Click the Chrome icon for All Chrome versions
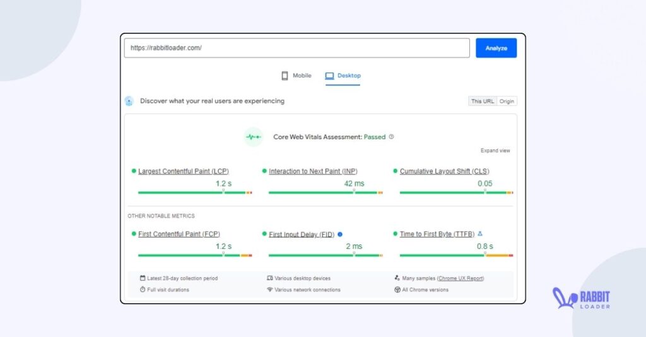The height and width of the screenshot is (337, 646). click(x=397, y=290)
